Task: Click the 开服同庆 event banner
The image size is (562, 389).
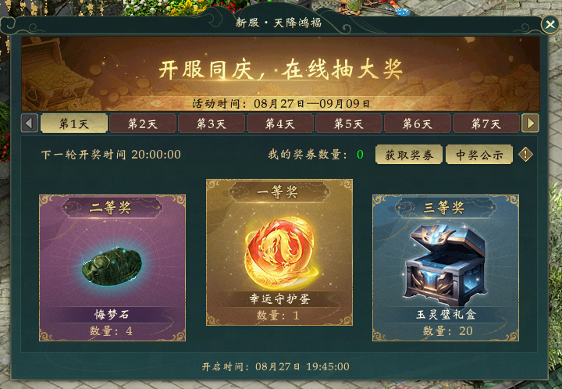Action: 281,73
